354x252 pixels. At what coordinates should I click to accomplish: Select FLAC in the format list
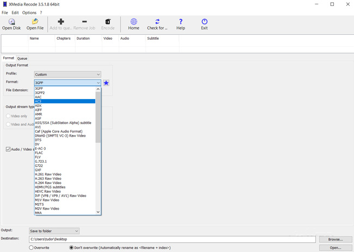click(x=65, y=153)
